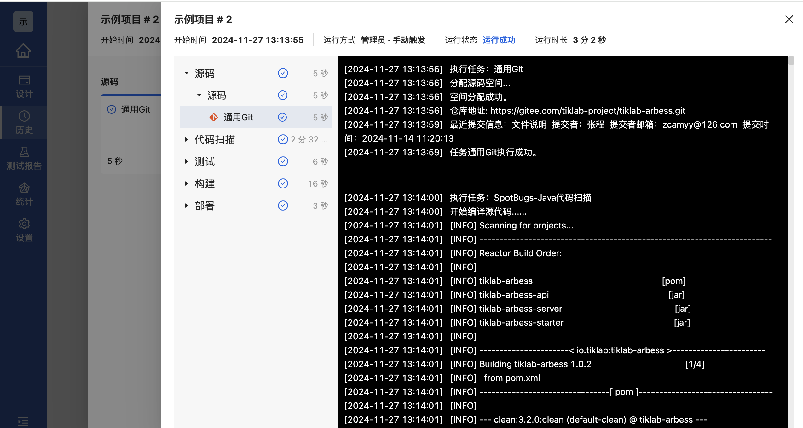The image size is (803, 428).
Task: Select the 代码扫描 stage label
Action: 215,139
